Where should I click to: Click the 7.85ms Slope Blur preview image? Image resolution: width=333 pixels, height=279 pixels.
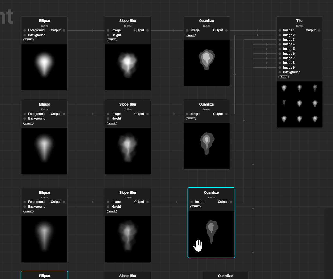128,151
